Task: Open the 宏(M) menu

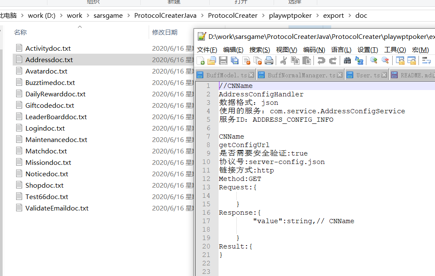Action: pyautogui.click(x=420, y=50)
